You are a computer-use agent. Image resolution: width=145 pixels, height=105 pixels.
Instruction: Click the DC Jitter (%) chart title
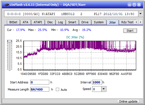pyautogui.click(x=75, y=37)
